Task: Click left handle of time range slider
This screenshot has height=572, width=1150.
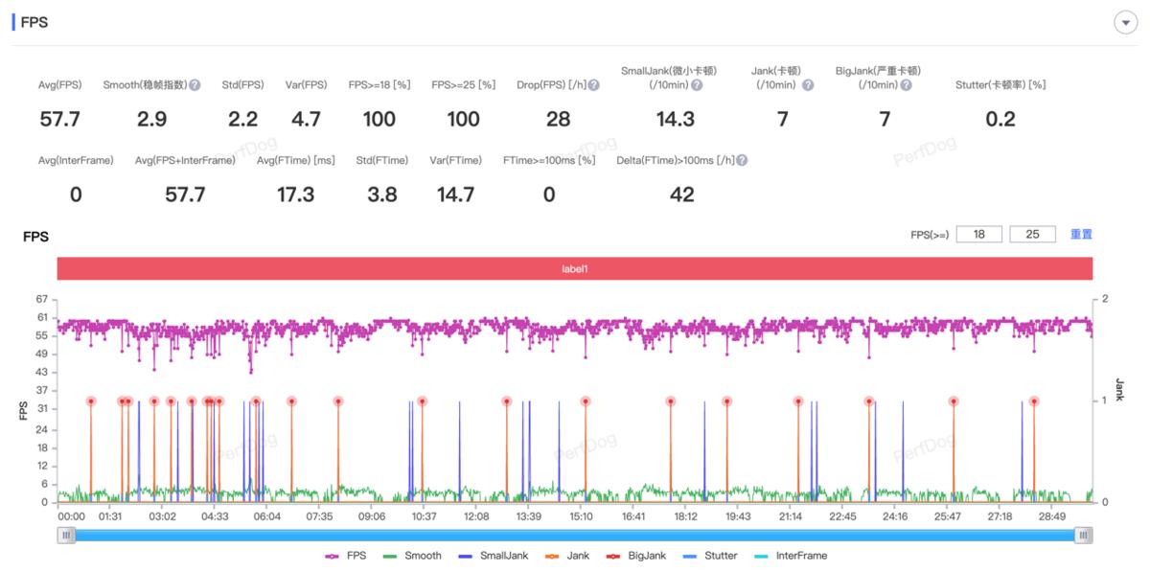Action: tap(66, 536)
